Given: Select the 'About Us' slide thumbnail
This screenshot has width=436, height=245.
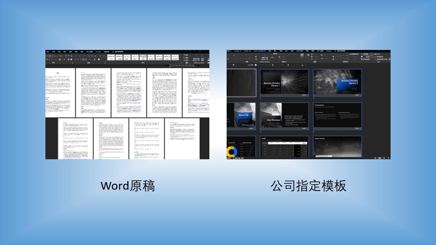Looking at the screenshot, I should point(241,116).
